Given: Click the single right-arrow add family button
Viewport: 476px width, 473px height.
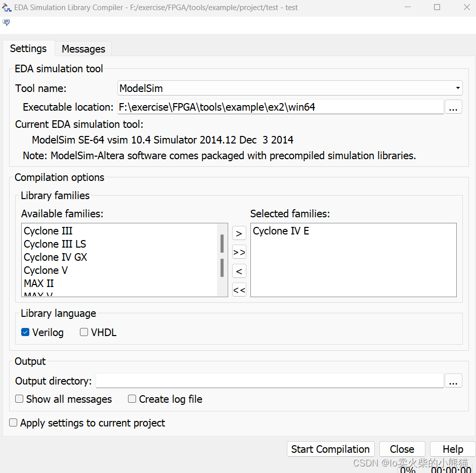Looking at the screenshot, I should click(239, 233).
